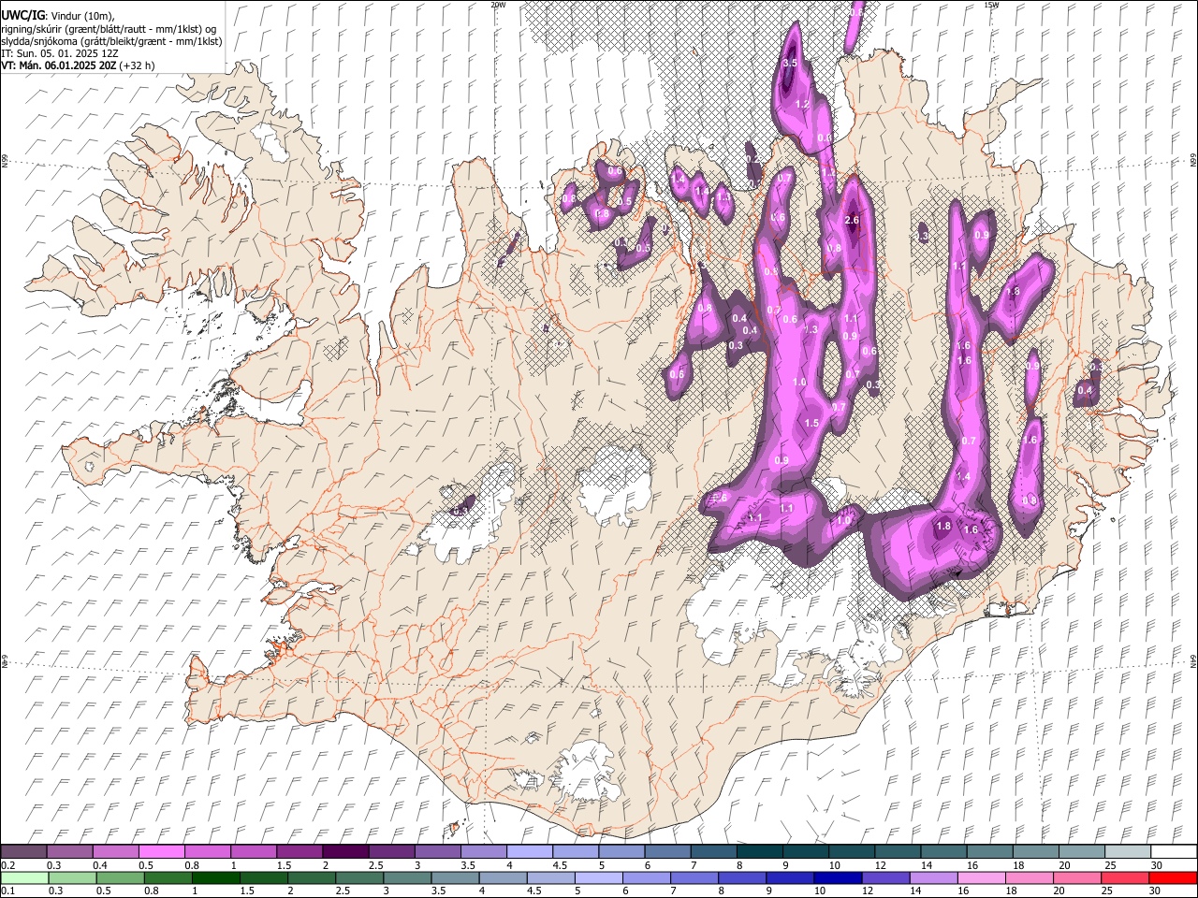Viewport: 1198px width, 898px height.
Task: Select the dull mauve 0.2 snow legend swatch
Action: coord(23,851)
